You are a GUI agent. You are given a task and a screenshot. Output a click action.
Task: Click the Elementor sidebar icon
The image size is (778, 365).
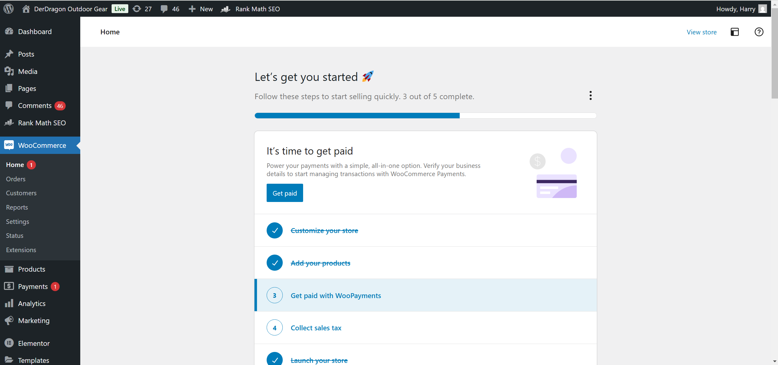9,343
